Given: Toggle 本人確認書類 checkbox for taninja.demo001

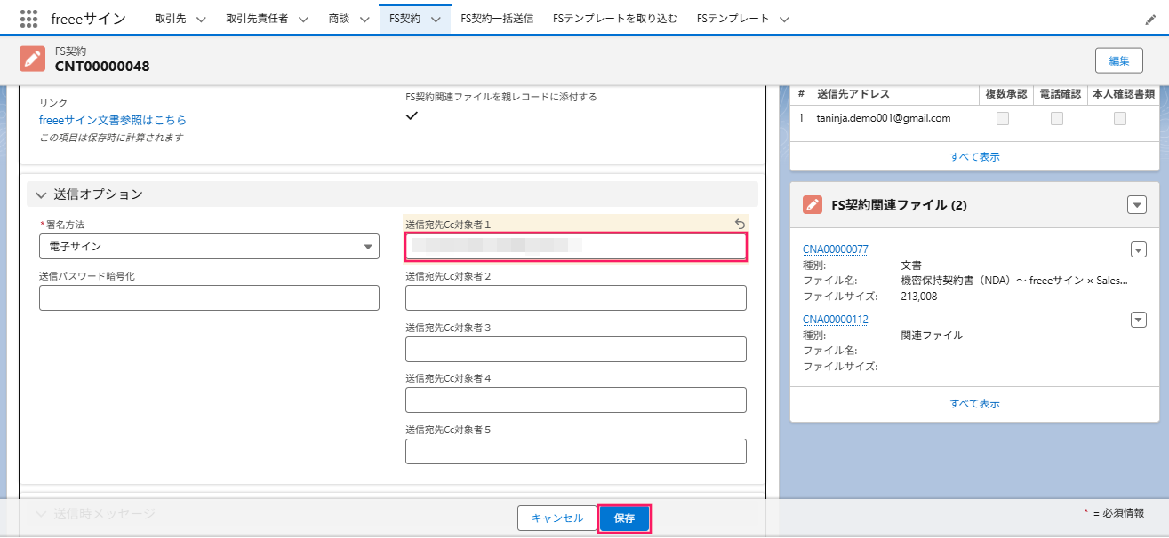Looking at the screenshot, I should pos(1120,118).
